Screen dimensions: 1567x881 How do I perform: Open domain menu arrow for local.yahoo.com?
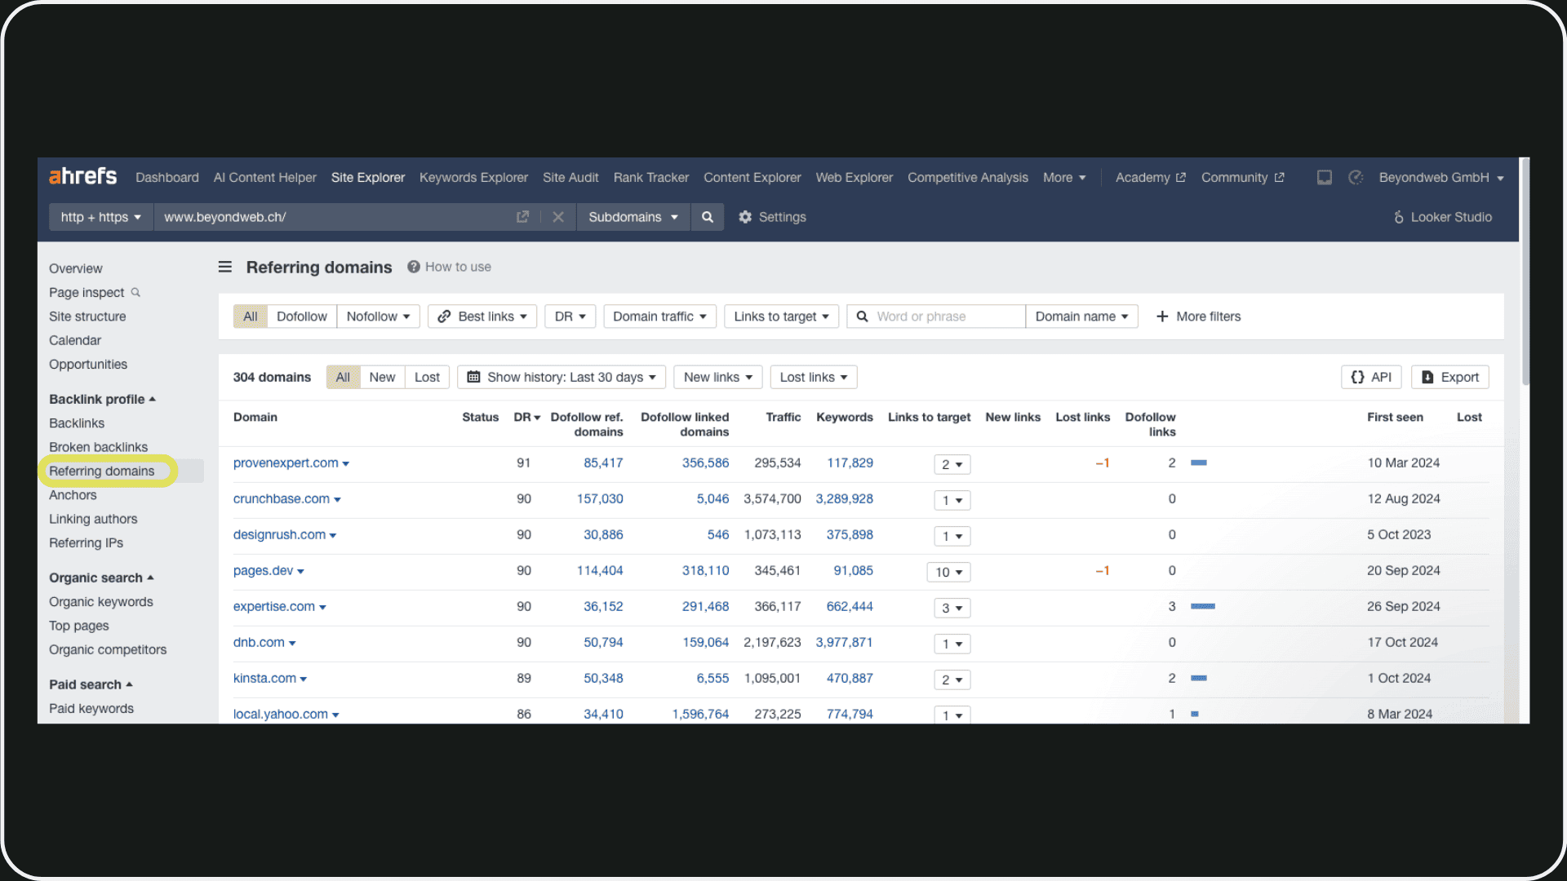click(335, 715)
